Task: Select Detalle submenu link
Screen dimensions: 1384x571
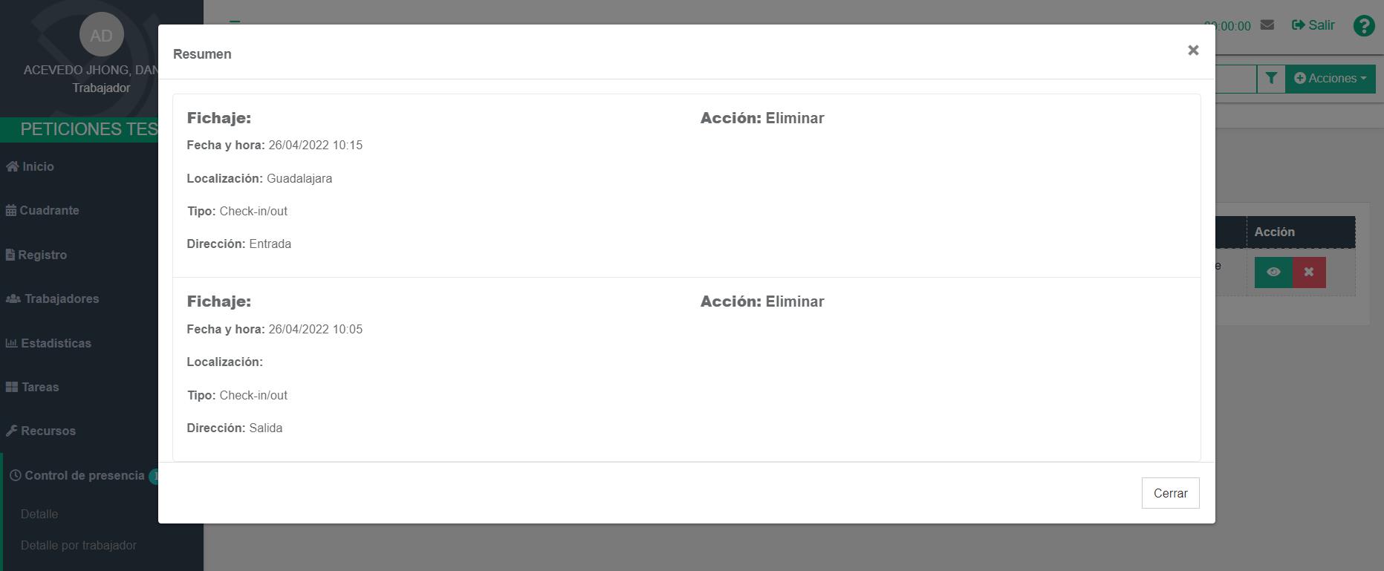Action: pyautogui.click(x=39, y=514)
